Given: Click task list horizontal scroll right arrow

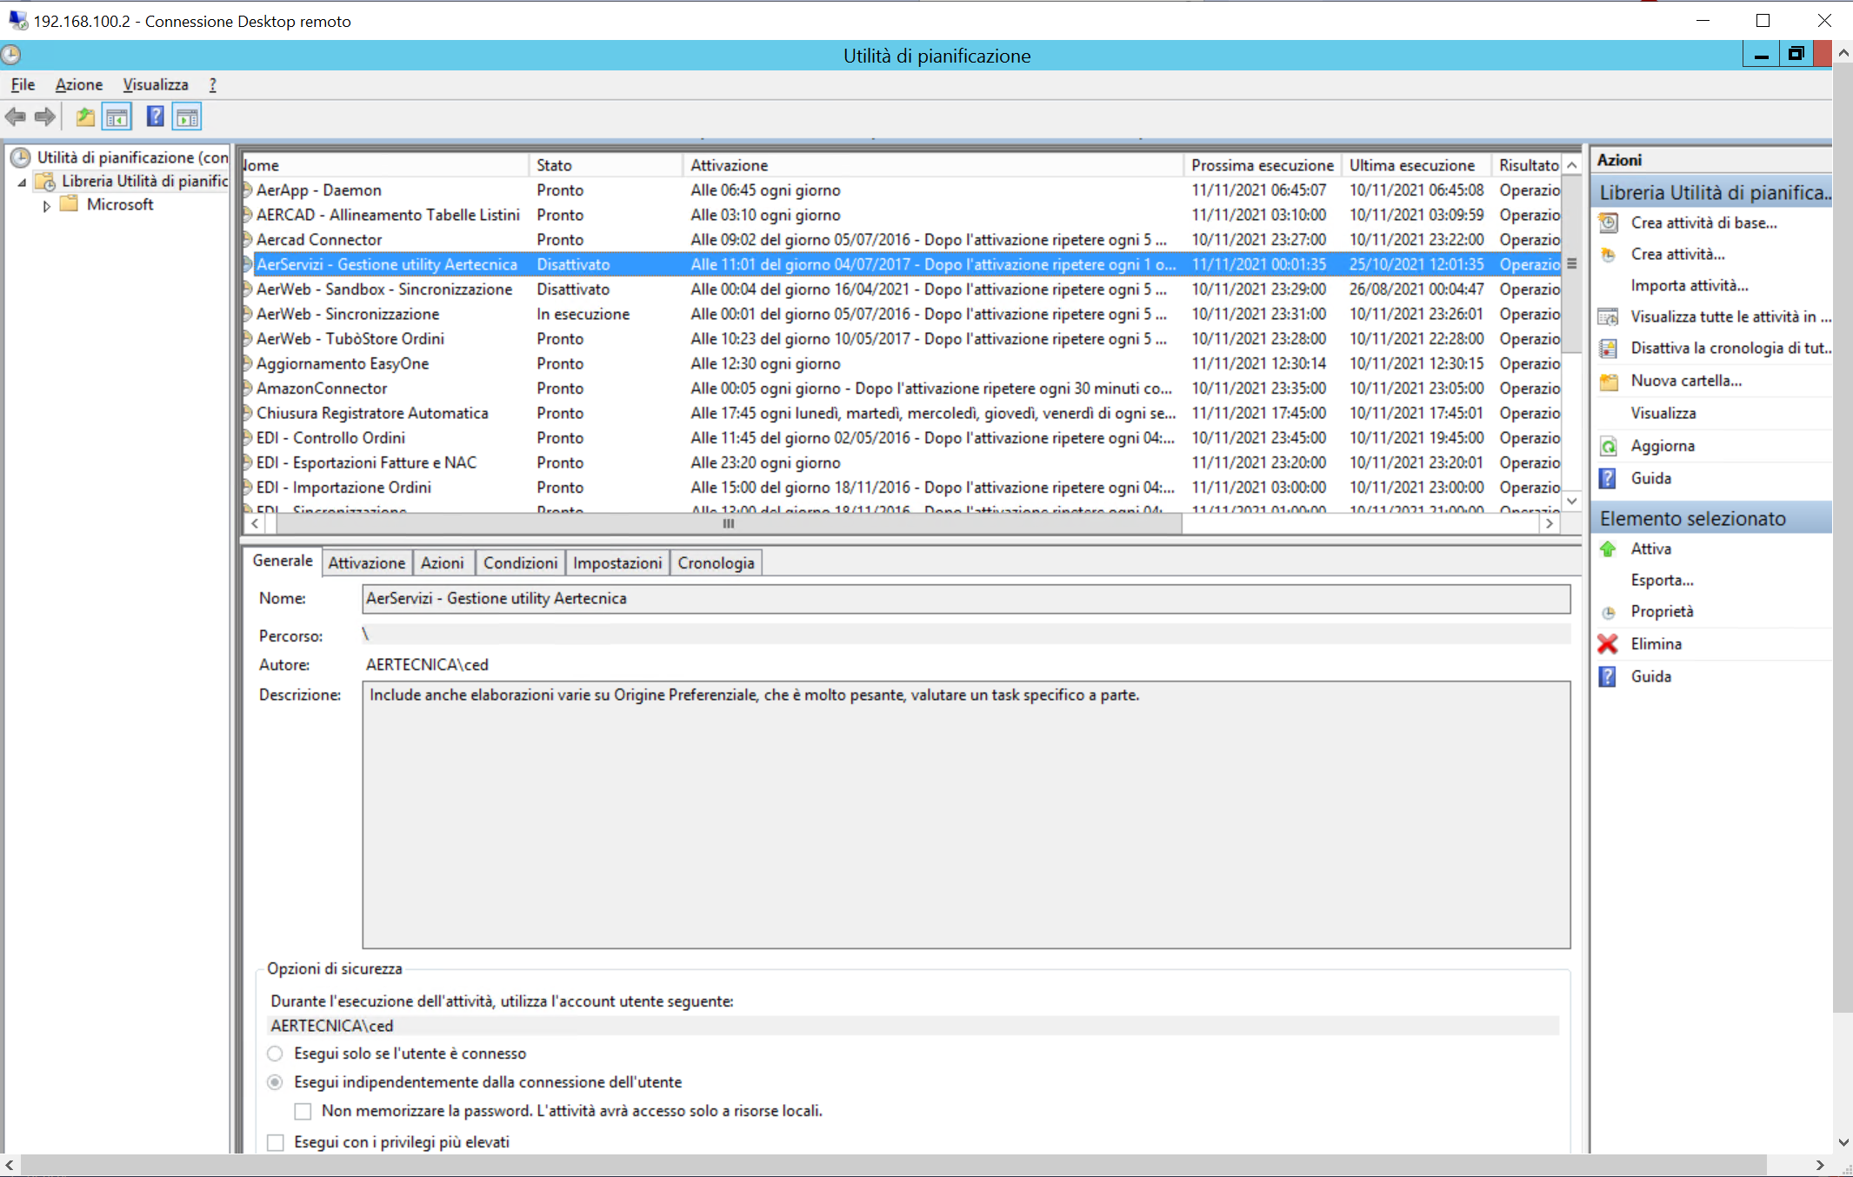Looking at the screenshot, I should pos(1550,523).
